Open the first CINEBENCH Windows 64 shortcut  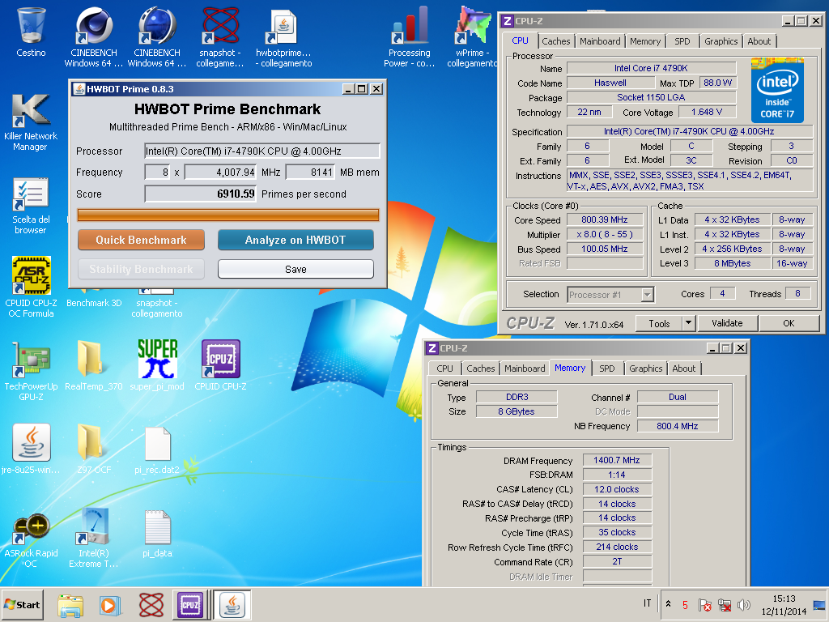(x=94, y=37)
